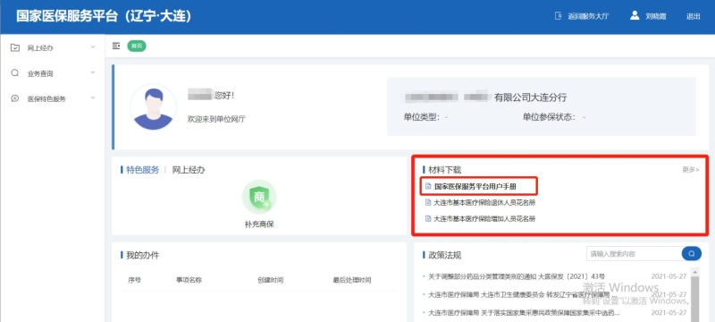Screen dimensions: 715x322
Task: Expand the 网上经办 menu chevron
Action: (93, 47)
